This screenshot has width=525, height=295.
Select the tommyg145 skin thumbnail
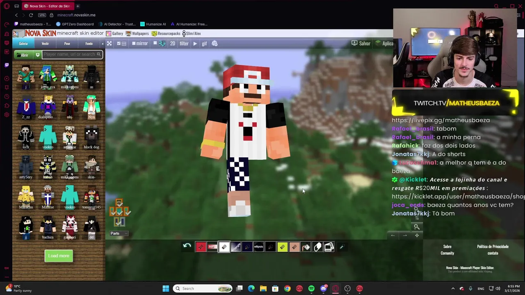[91, 197]
